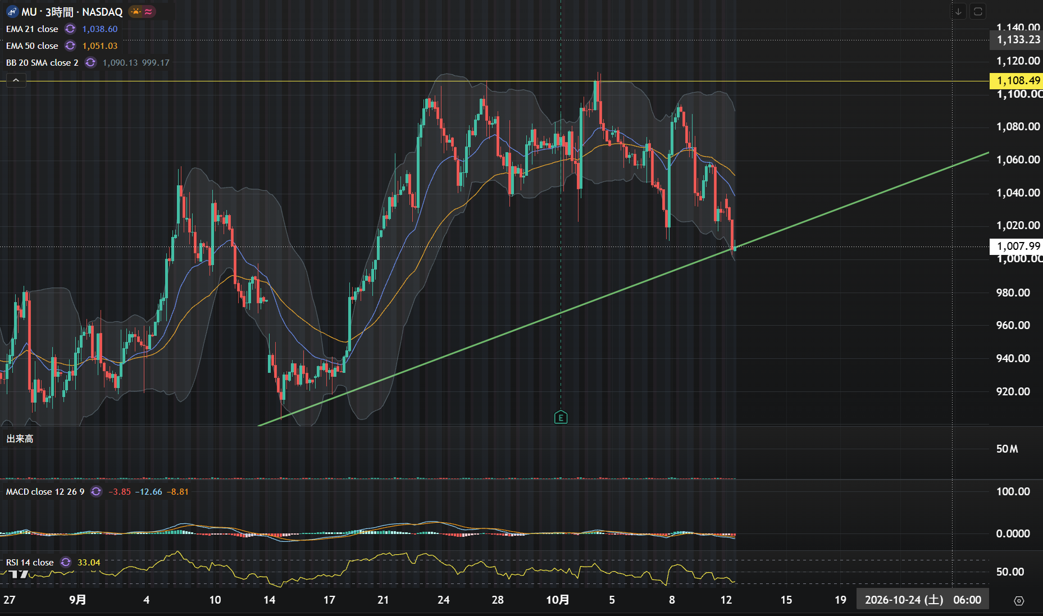Click the square-bracket frame button at top right
1043x616 pixels.
tap(978, 12)
